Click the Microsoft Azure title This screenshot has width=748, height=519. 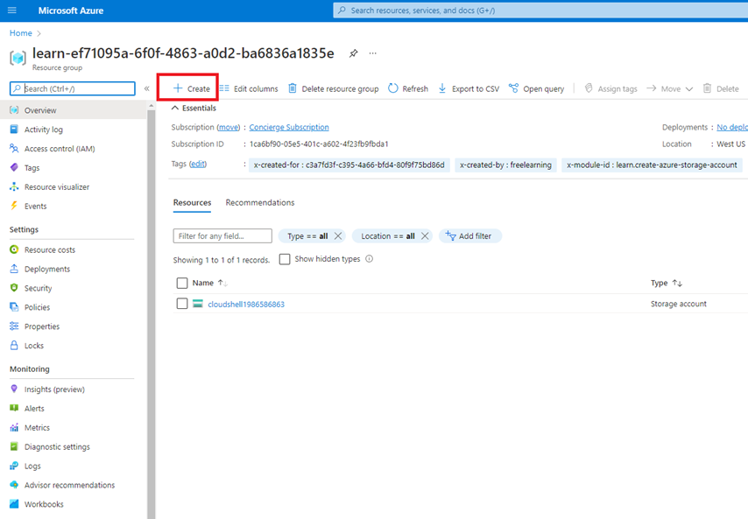[x=71, y=11]
